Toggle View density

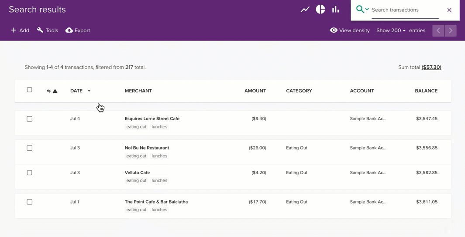(x=350, y=30)
